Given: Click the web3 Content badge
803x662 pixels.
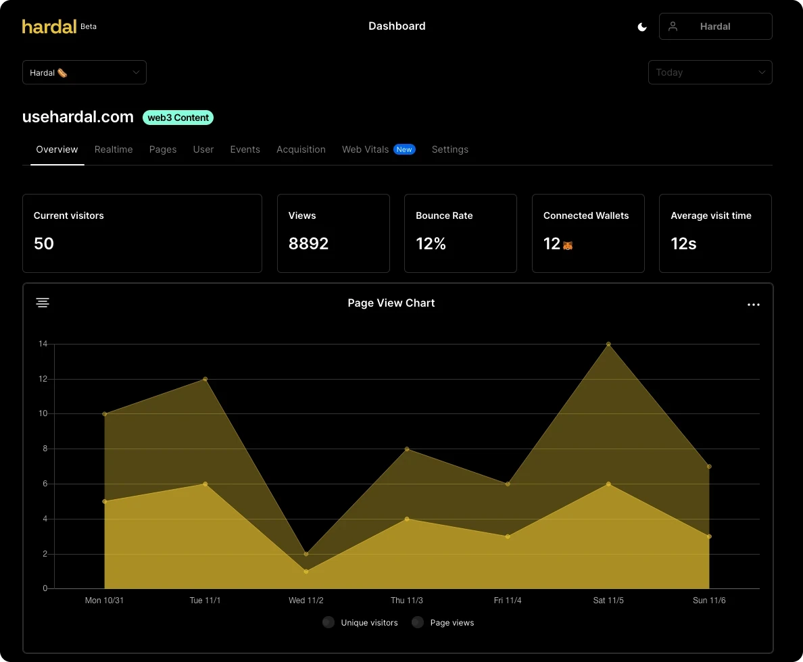Looking at the screenshot, I should (178, 118).
